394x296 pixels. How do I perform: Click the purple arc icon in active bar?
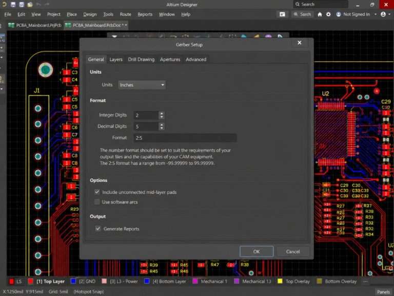tap(268, 36)
